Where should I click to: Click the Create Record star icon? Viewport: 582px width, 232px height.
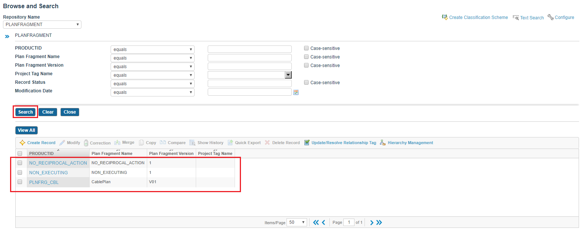click(22, 143)
